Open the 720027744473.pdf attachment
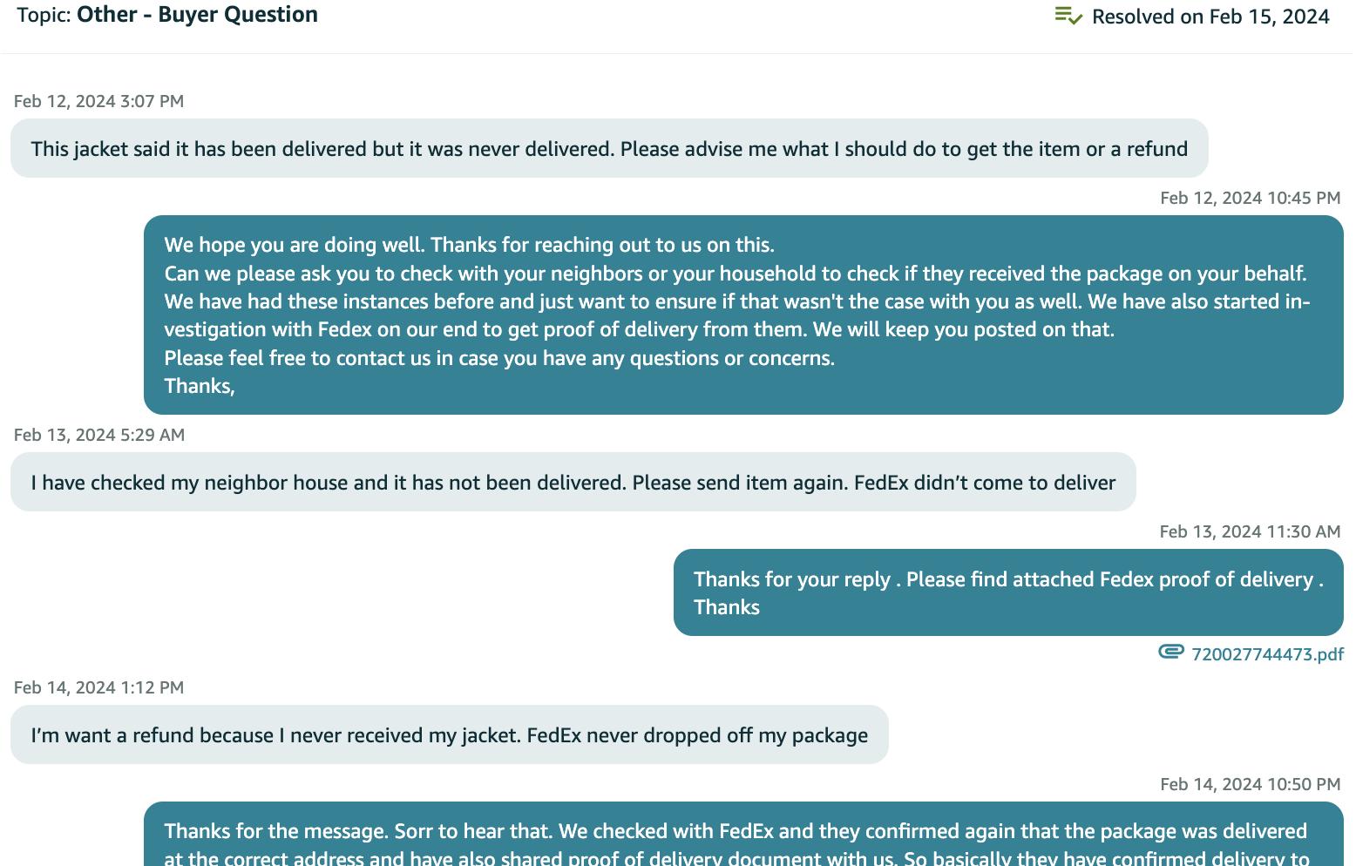1356x866 pixels. tap(1267, 654)
